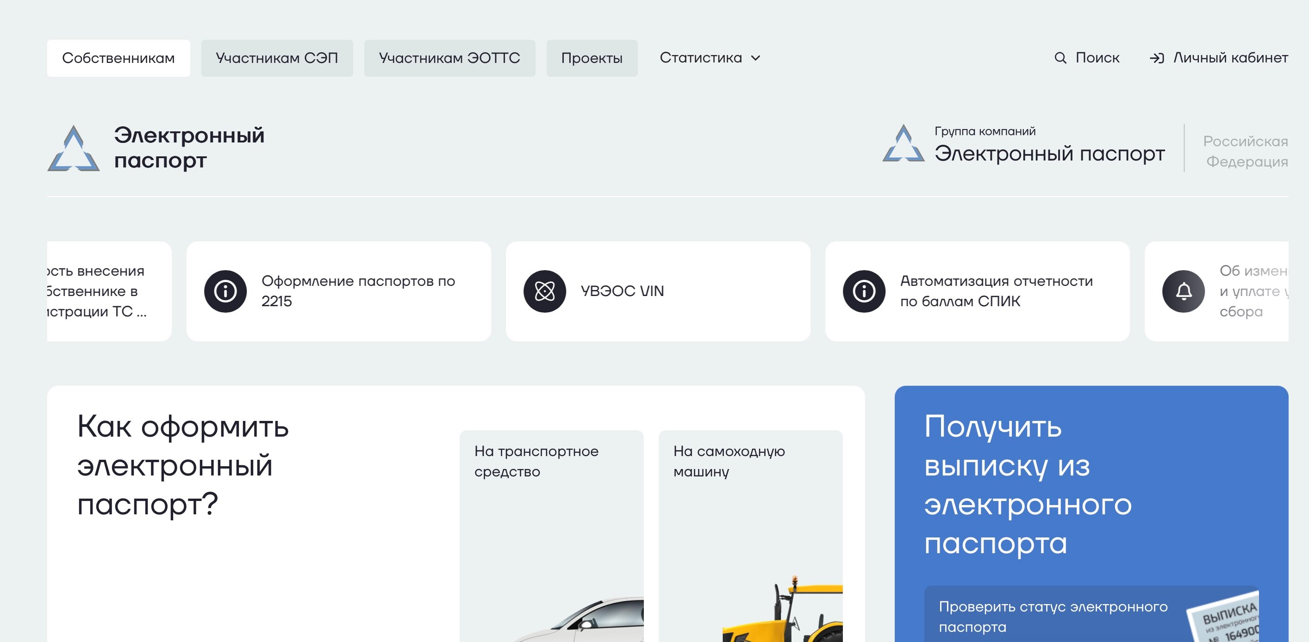Click the Группа компаний triangle logo
Screen dimensions: 1309x642
(x=903, y=143)
